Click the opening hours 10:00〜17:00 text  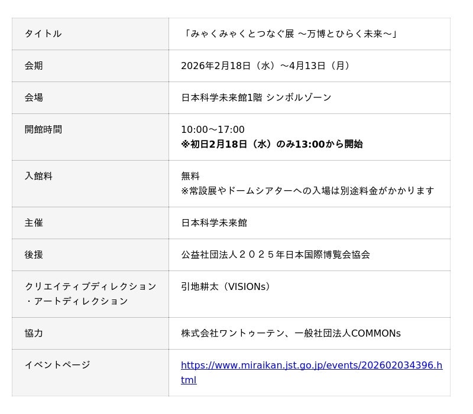click(213, 129)
